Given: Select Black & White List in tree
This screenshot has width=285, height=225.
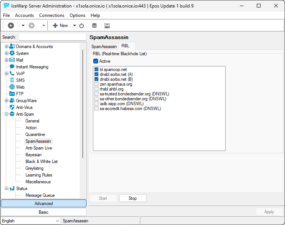Looking at the screenshot, I should tap(42, 162).
